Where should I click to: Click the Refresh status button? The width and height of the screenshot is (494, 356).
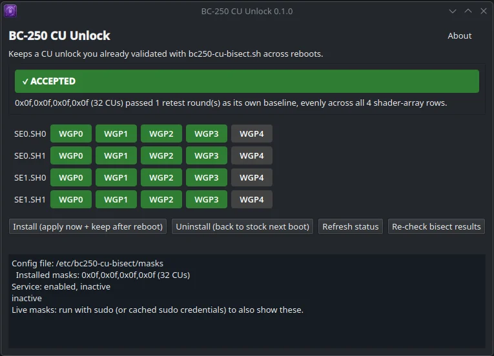(351, 226)
